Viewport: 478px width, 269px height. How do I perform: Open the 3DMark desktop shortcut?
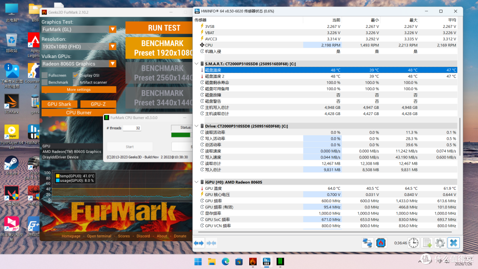click(12, 104)
